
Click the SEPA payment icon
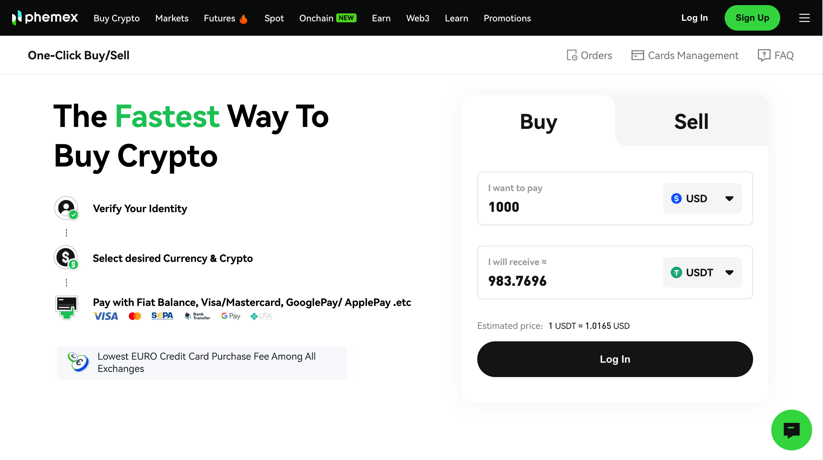point(162,316)
